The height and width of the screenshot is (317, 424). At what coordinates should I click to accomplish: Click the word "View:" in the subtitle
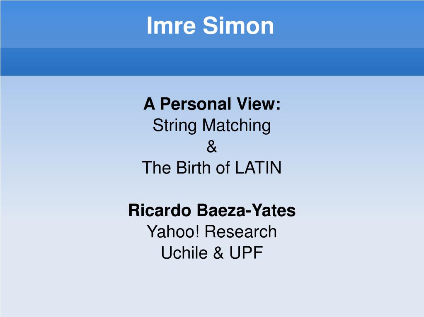[x=259, y=104]
